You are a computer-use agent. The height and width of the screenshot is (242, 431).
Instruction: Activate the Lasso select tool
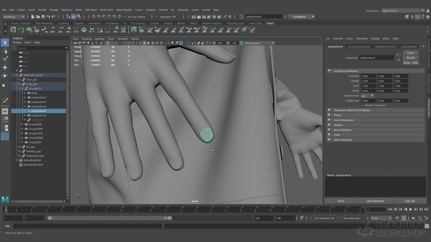click(x=5, y=51)
